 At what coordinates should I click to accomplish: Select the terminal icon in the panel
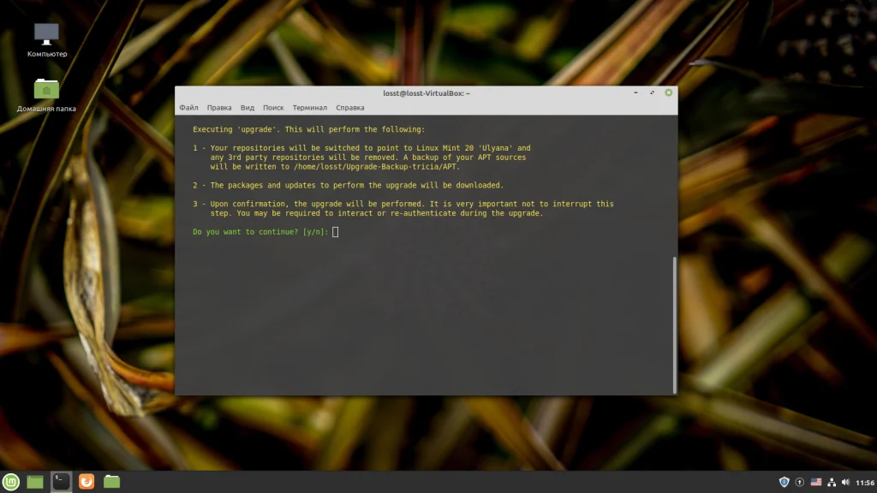(61, 481)
